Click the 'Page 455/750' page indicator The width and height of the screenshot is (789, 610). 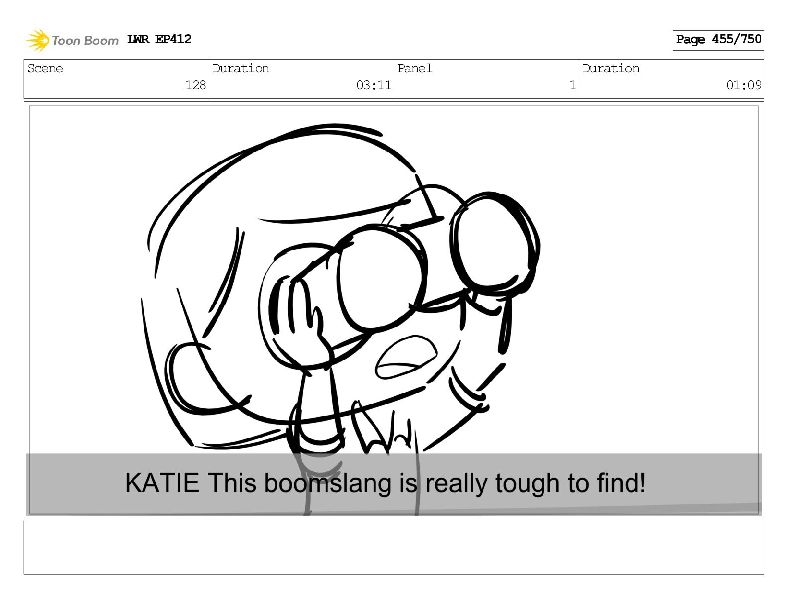[718, 40]
